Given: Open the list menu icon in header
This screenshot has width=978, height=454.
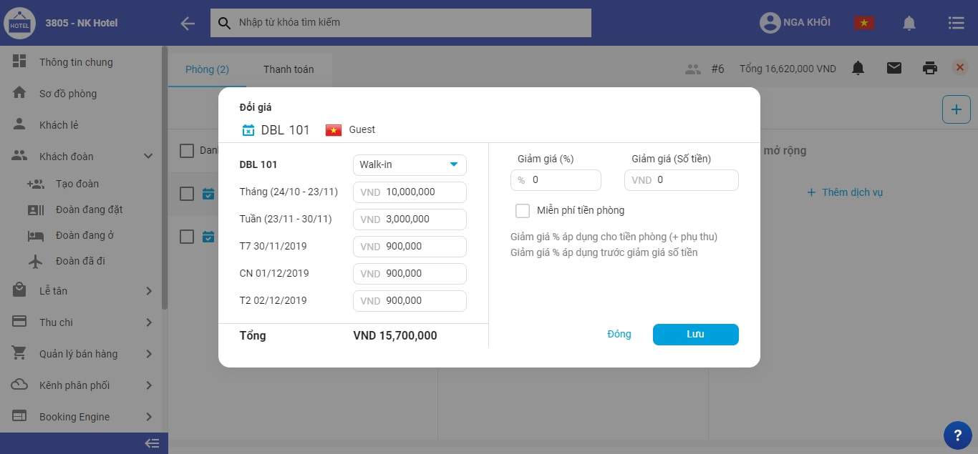Looking at the screenshot, I should 956,23.
